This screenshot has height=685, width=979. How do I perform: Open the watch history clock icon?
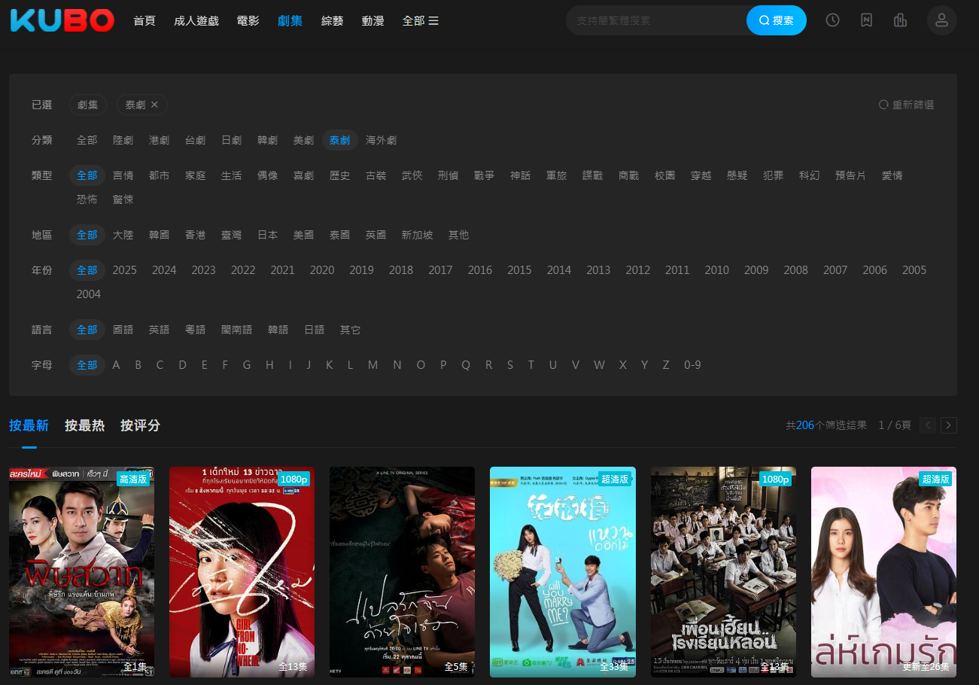point(832,20)
